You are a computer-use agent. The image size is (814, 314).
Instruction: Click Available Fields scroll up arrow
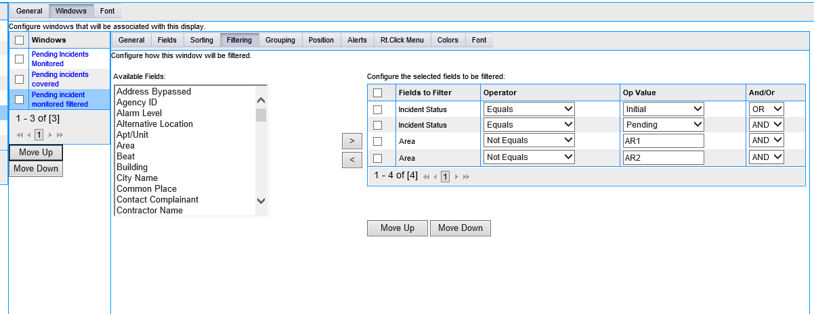pos(261,101)
